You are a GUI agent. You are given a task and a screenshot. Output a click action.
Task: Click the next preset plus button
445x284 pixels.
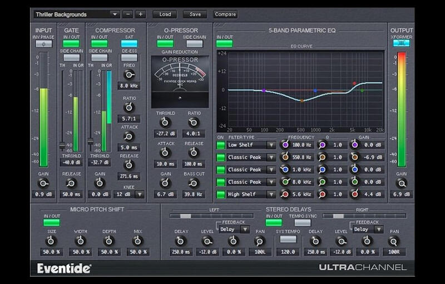(141, 14)
